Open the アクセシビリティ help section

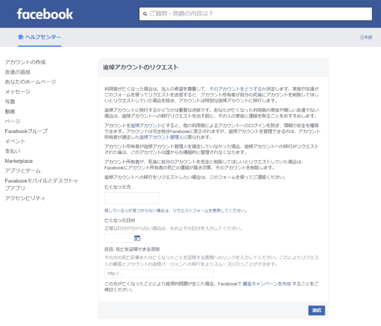tap(24, 198)
